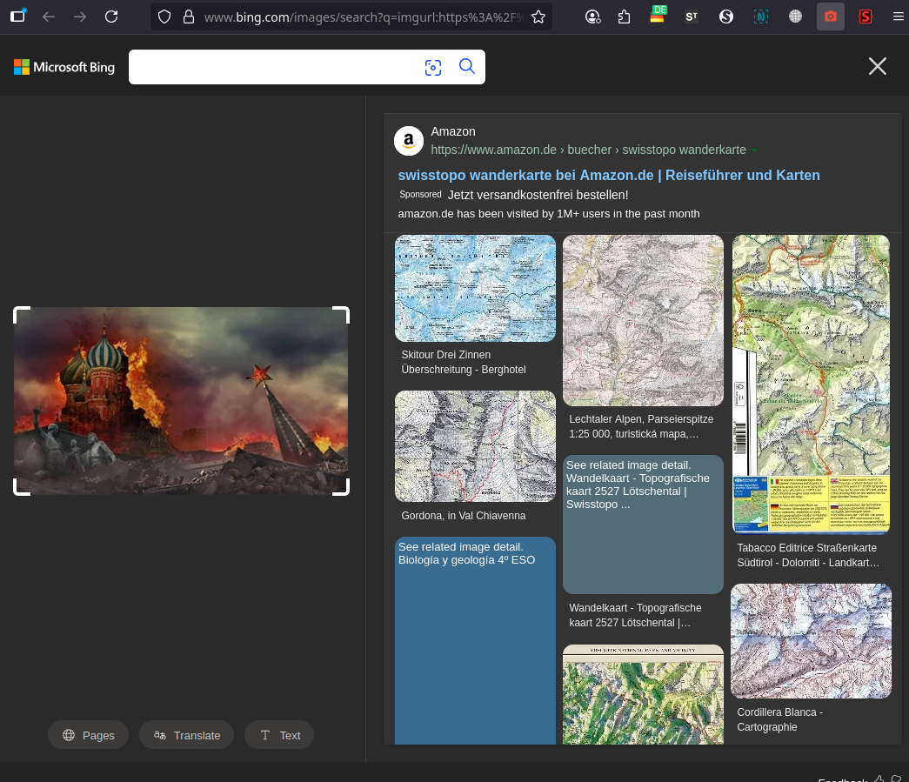Click the browser account profile icon
Image resolution: width=909 pixels, height=782 pixels.
point(592,17)
